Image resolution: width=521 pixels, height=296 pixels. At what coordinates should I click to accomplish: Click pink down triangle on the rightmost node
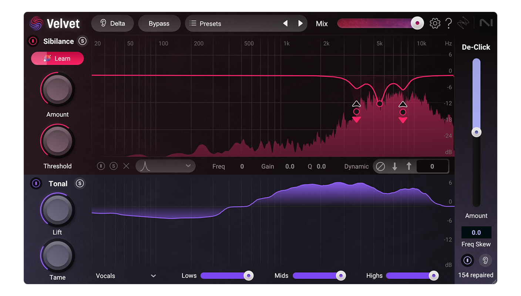coord(403,120)
